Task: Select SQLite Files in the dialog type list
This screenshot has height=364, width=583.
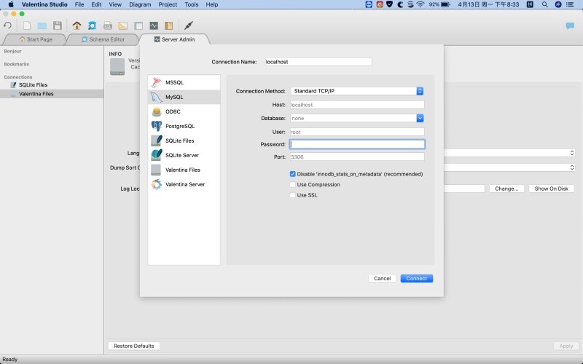Action: pyautogui.click(x=184, y=141)
